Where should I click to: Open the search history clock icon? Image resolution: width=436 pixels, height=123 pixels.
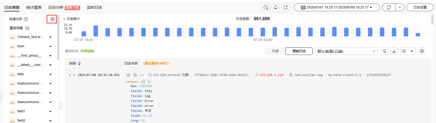coord(266,7)
